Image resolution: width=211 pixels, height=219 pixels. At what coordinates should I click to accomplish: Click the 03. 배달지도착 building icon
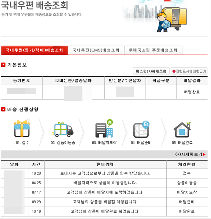(104, 128)
